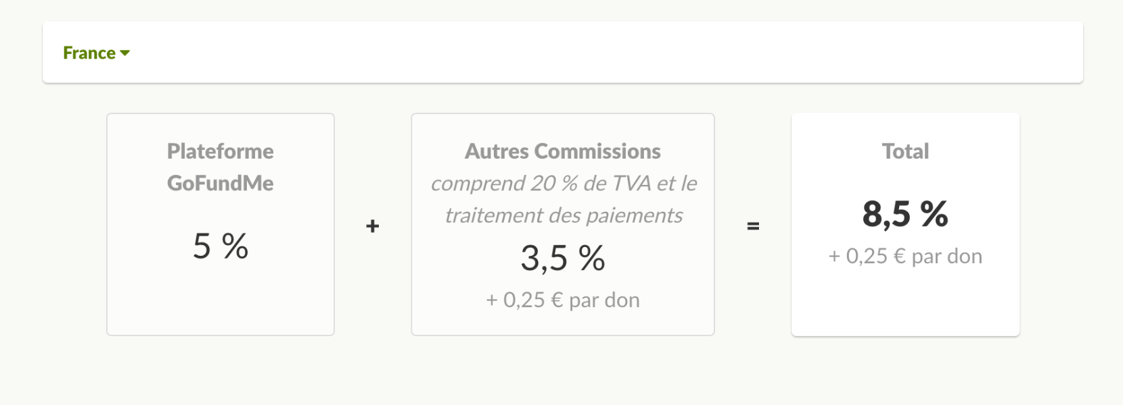Viewport: 1123px width, 405px height.
Task: Select the Total card heading
Action: click(905, 151)
